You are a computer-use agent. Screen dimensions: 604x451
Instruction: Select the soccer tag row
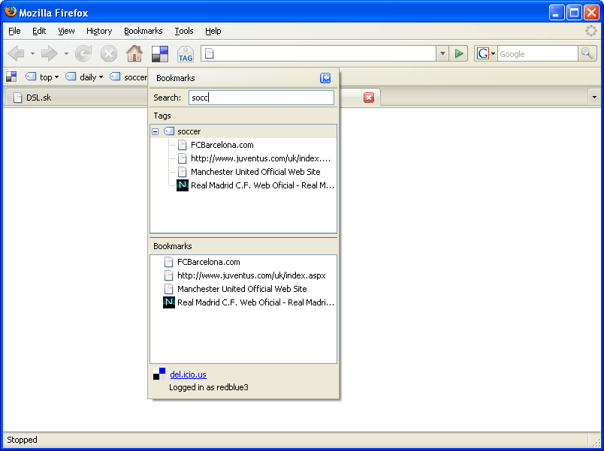pyautogui.click(x=243, y=131)
